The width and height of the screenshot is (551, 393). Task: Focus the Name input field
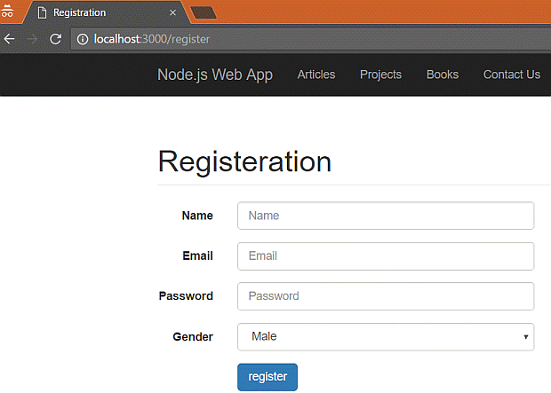pos(386,216)
